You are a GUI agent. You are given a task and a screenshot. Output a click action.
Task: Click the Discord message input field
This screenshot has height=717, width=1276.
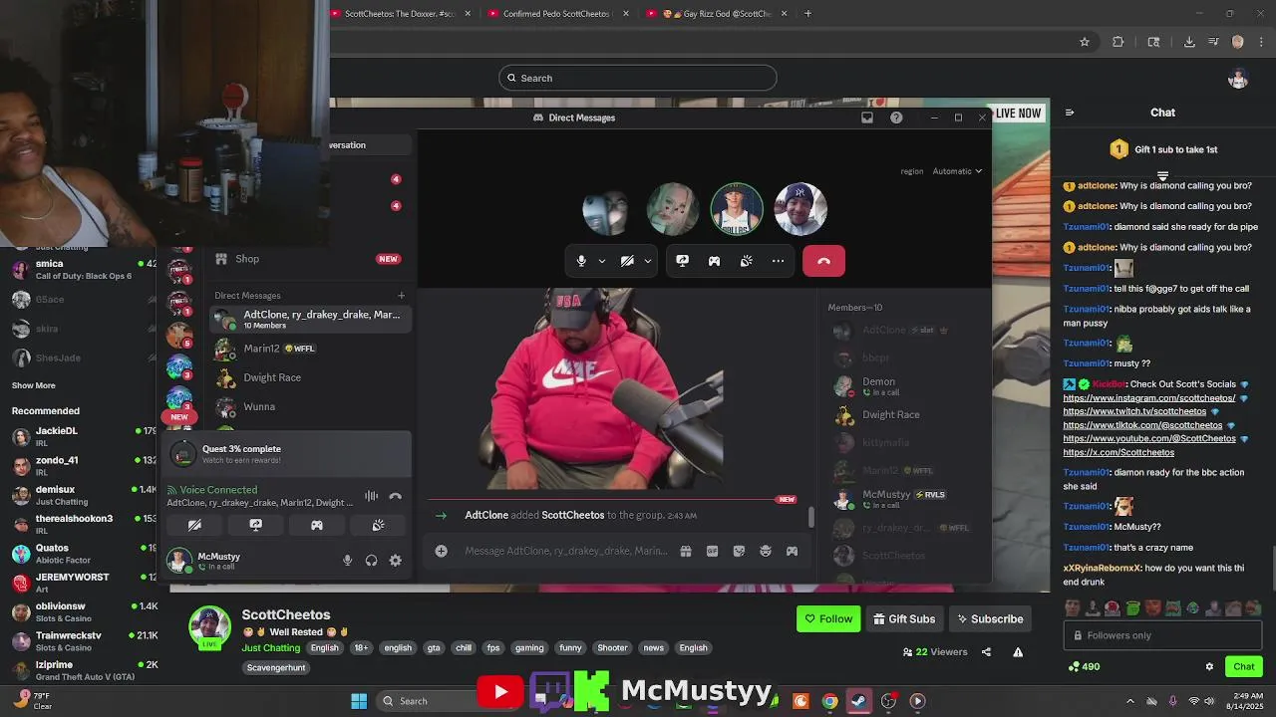point(566,551)
